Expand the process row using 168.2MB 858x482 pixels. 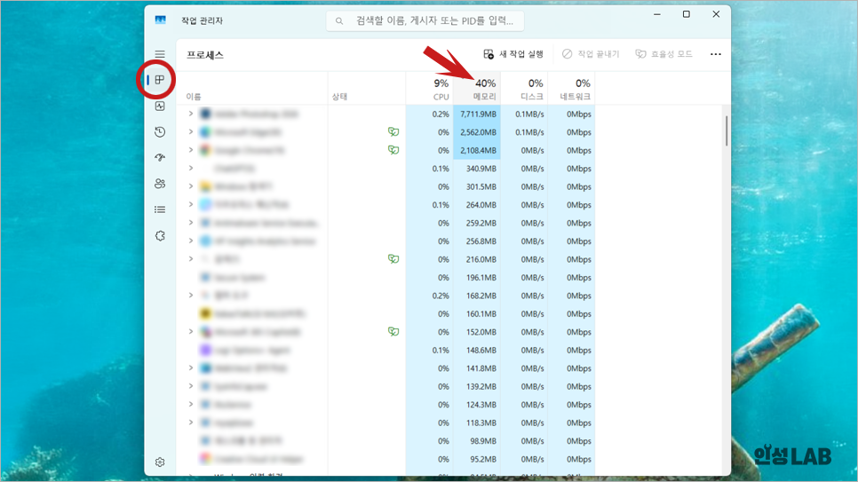click(x=191, y=296)
